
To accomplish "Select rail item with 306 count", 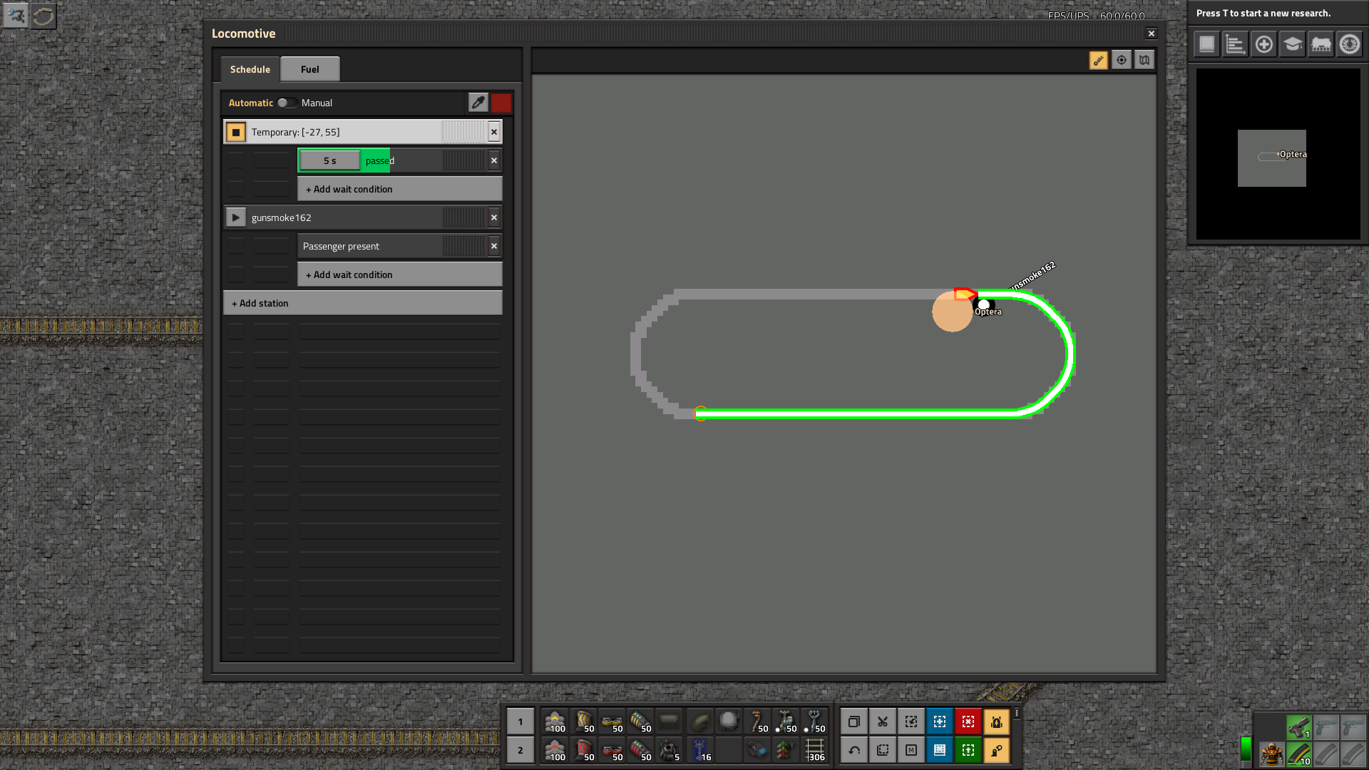I will [x=814, y=750].
